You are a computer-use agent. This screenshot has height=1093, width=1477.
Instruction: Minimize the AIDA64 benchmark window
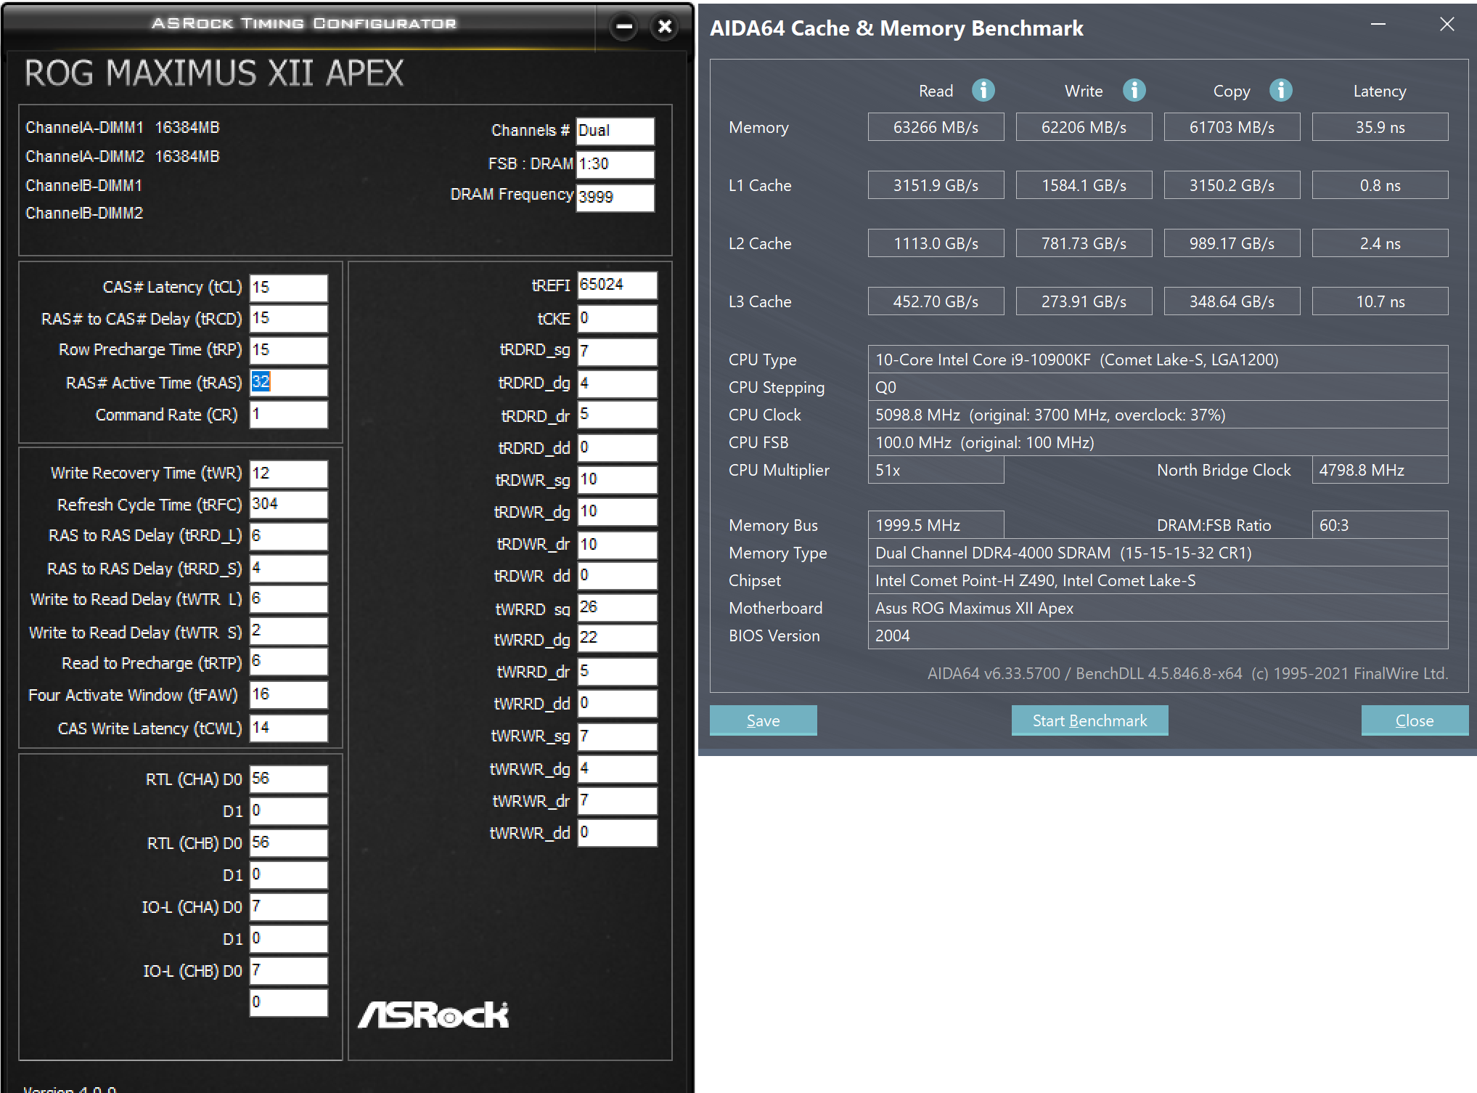pyautogui.click(x=1378, y=25)
